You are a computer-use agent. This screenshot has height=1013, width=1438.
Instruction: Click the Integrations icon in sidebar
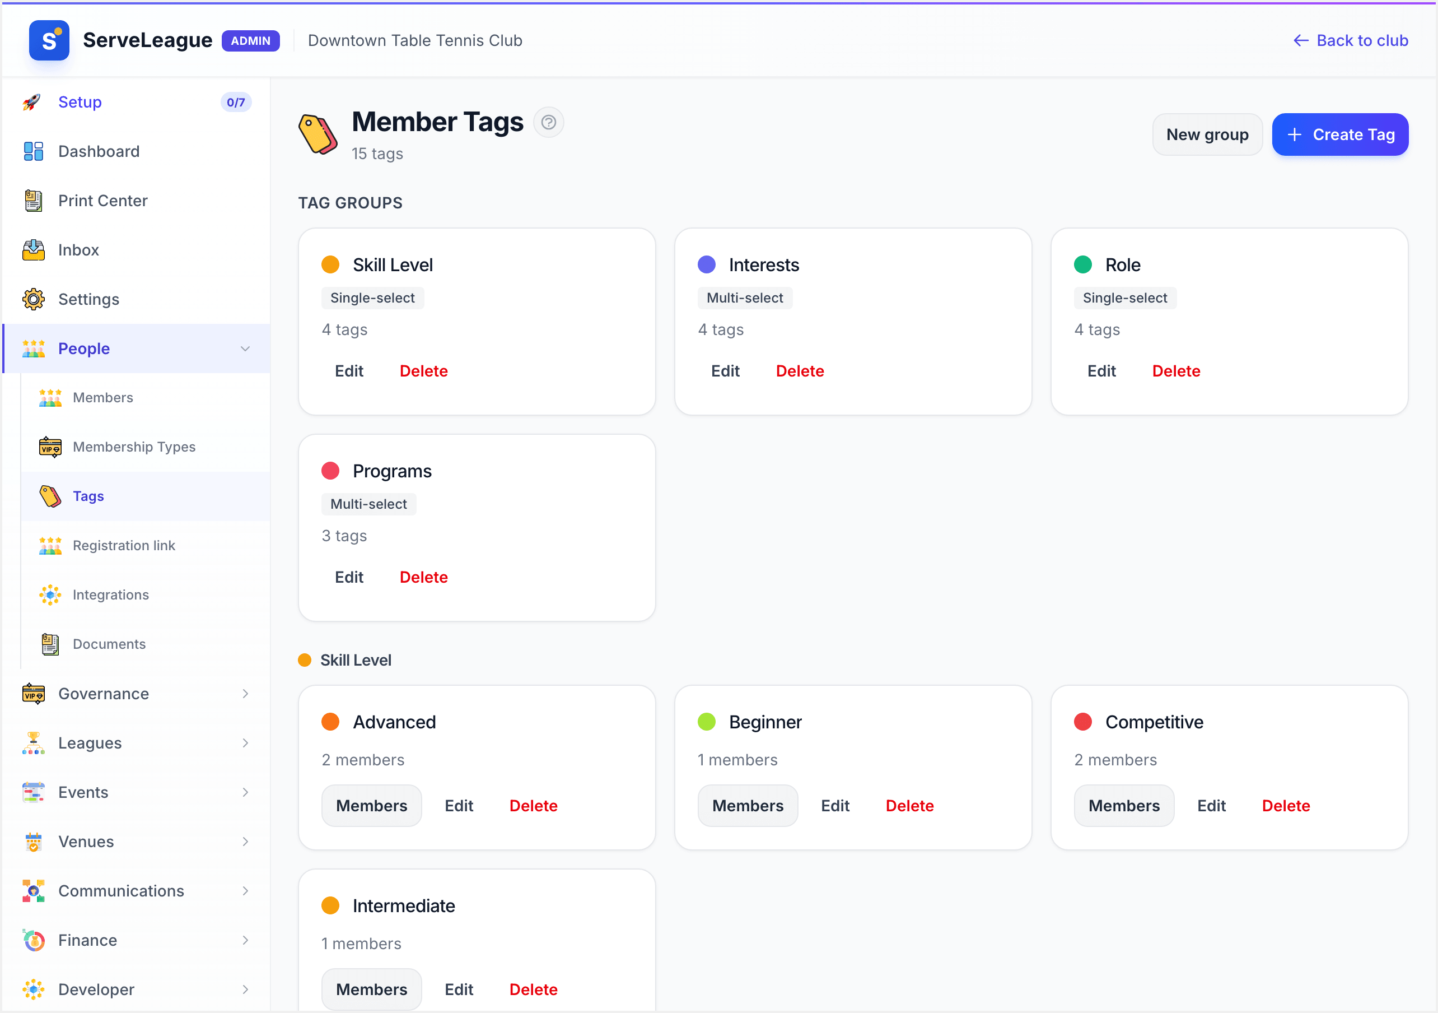pos(50,595)
